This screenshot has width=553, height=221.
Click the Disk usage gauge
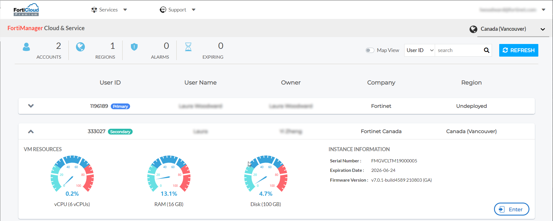(x=266, y=174)
